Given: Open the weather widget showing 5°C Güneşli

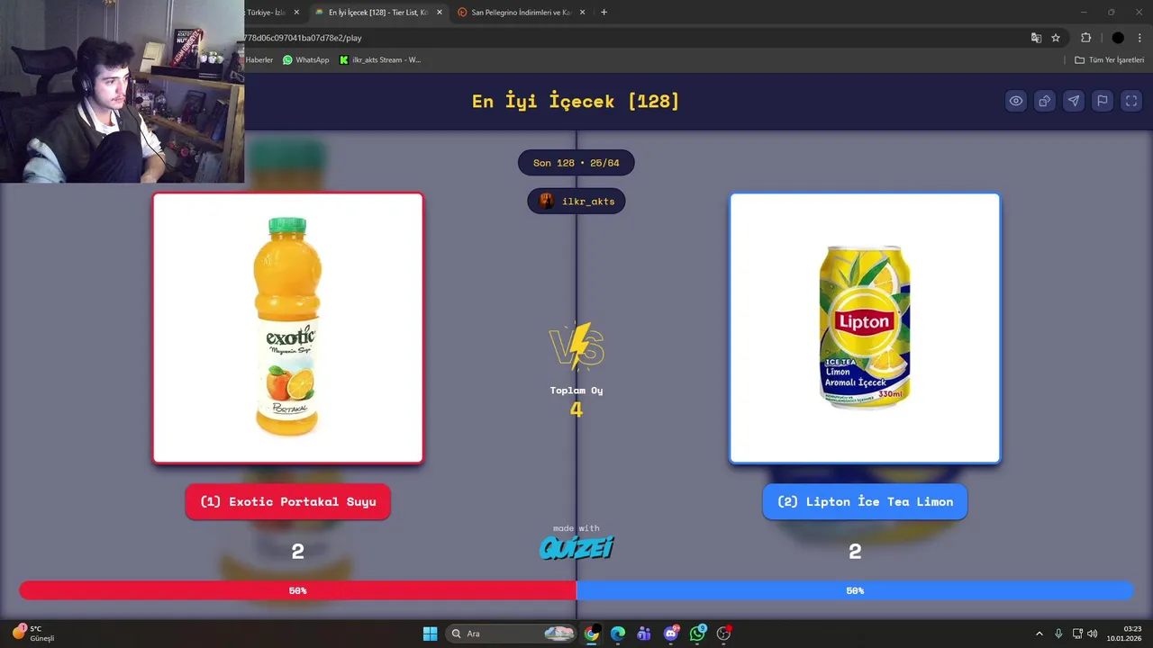Looking at the screenshot, I should coord(34,634).
